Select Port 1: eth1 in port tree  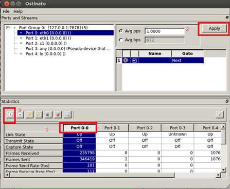coord(48,38)
